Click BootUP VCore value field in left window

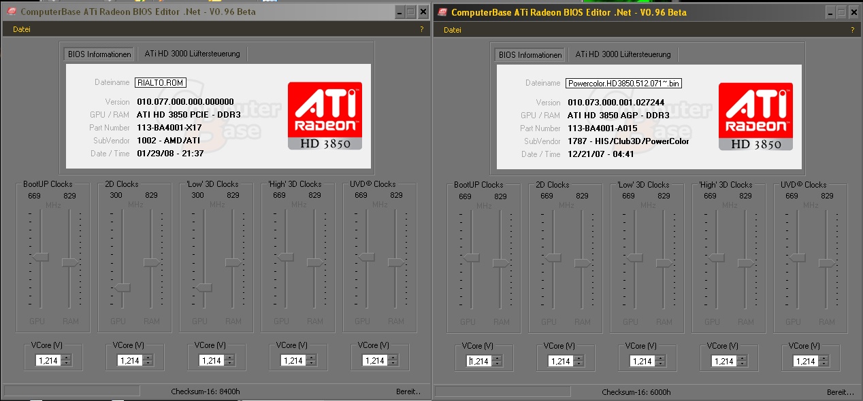[x=48, y=360]
